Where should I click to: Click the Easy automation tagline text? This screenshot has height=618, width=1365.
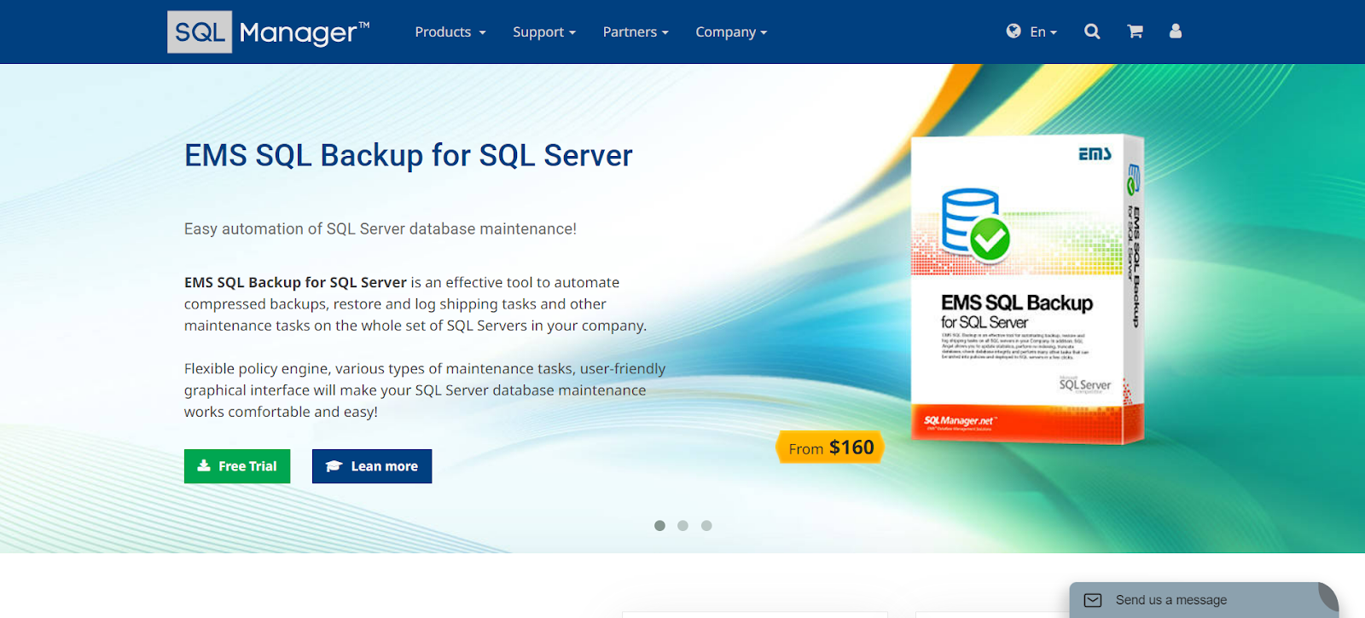coord(380,229)
